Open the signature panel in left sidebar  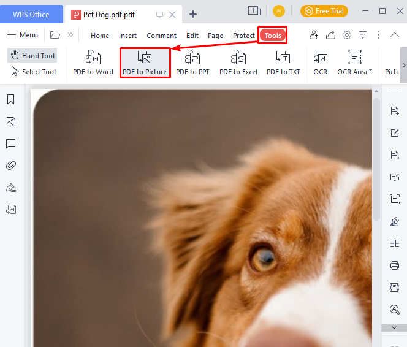click(x=11, y=188)
